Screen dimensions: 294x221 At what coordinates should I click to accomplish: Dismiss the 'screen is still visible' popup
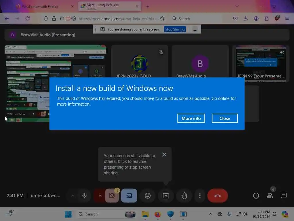pyautogui.click(x=164, y=155)
